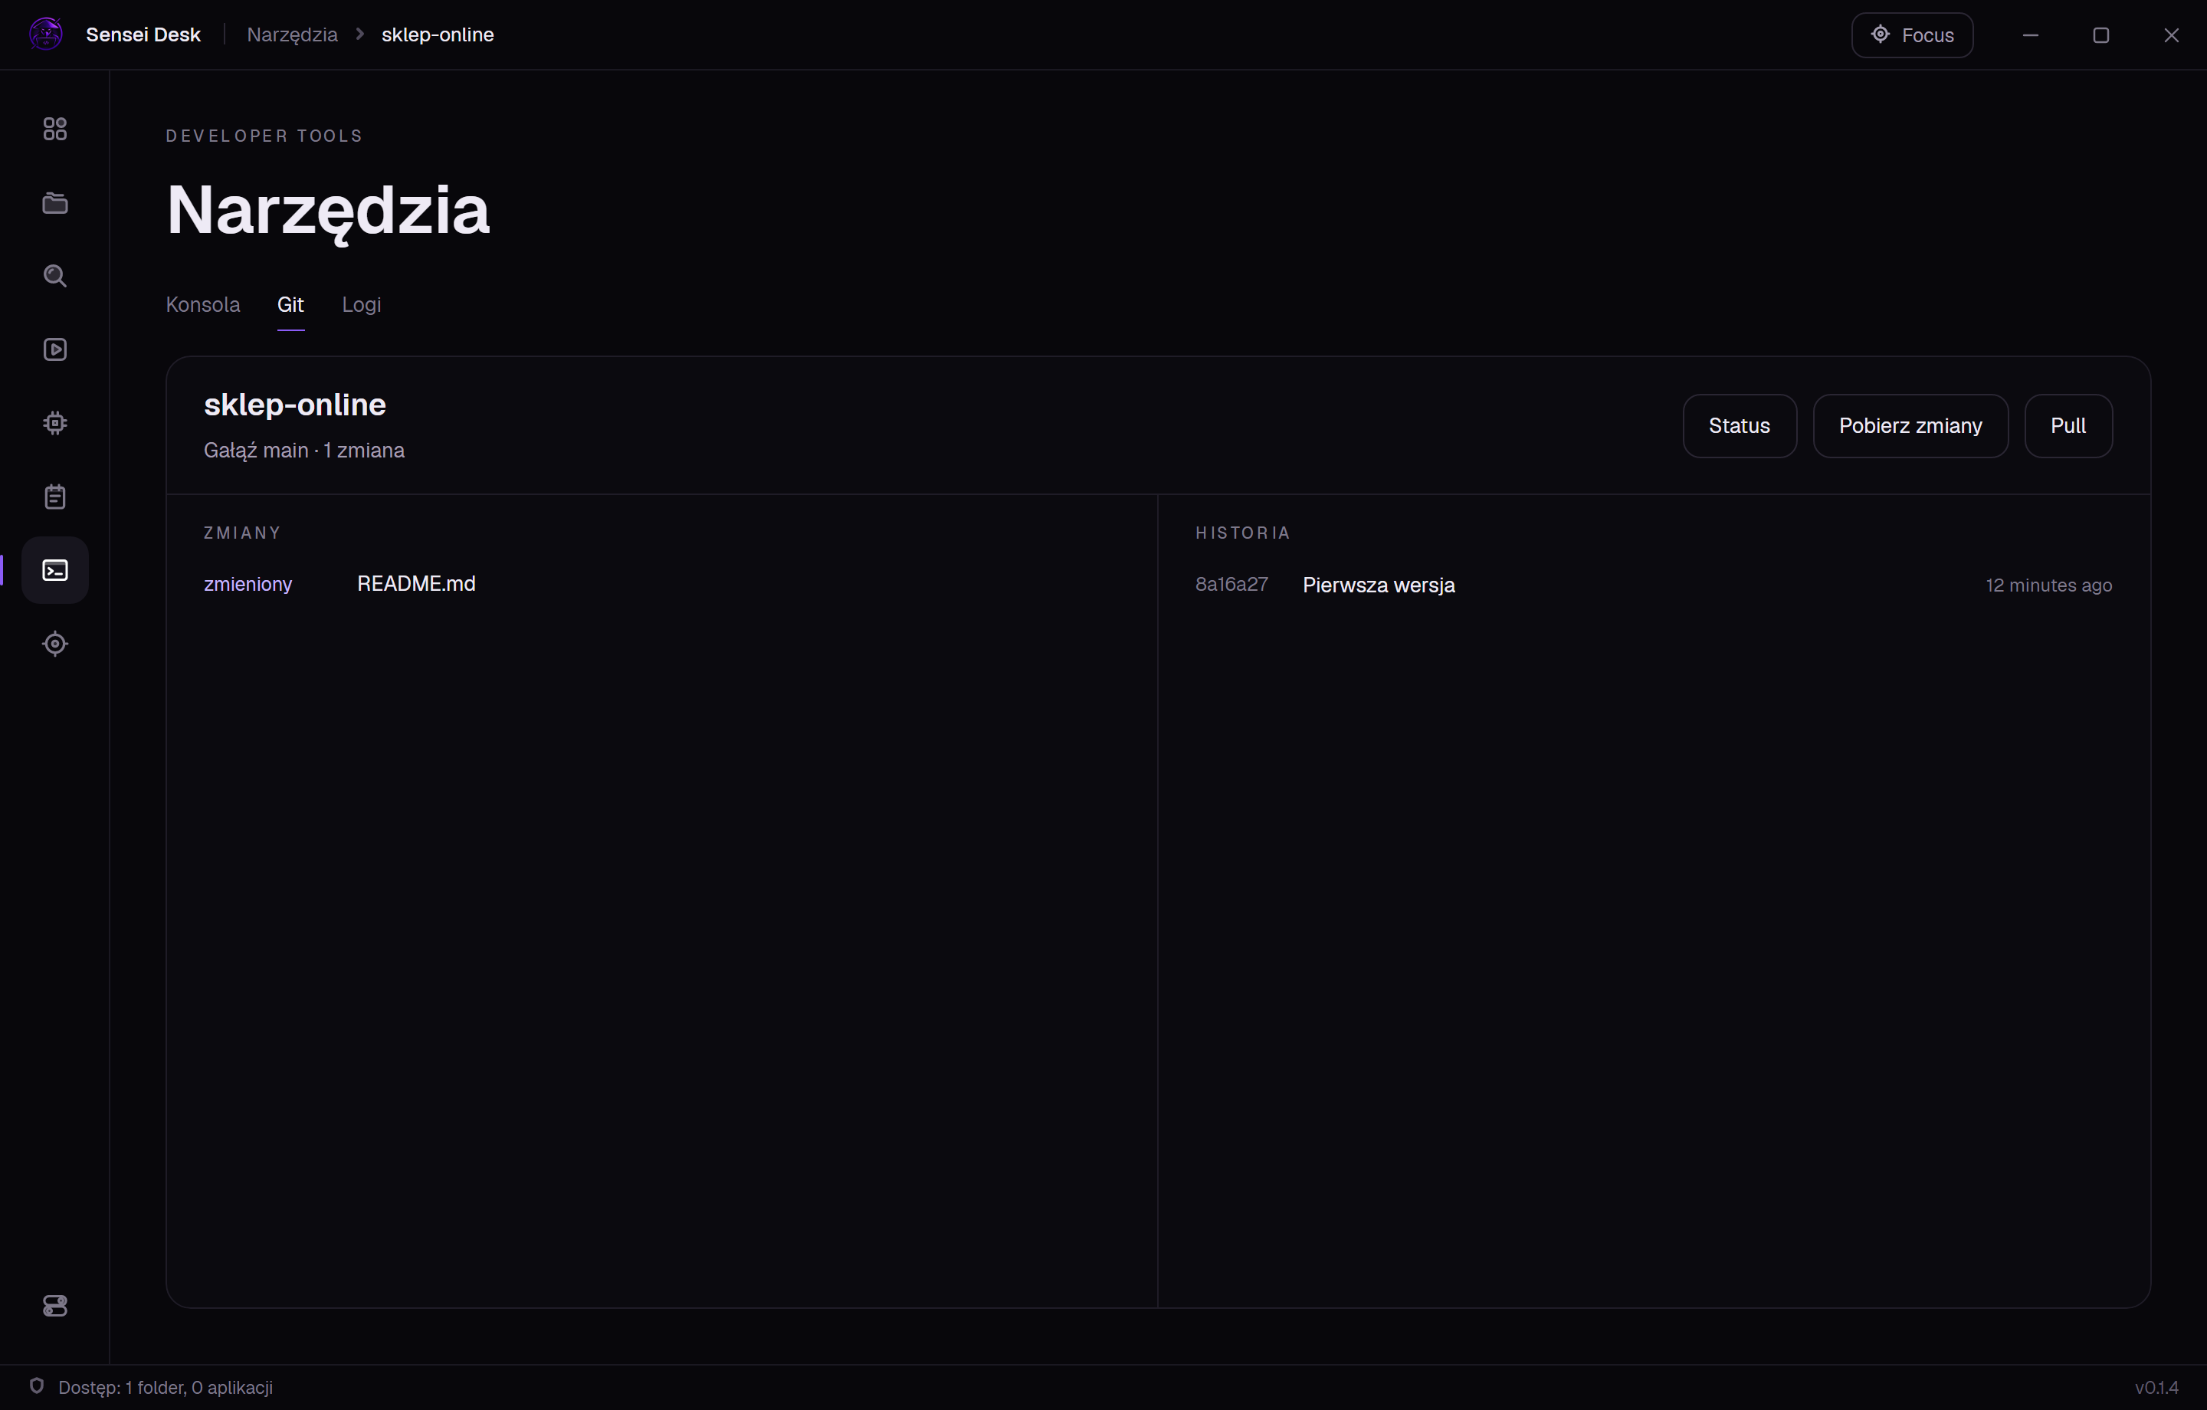Viewport: 2207px width, 1410px height.
Task: Click the commit hash 8a16a27
Action: point(1231,584)
